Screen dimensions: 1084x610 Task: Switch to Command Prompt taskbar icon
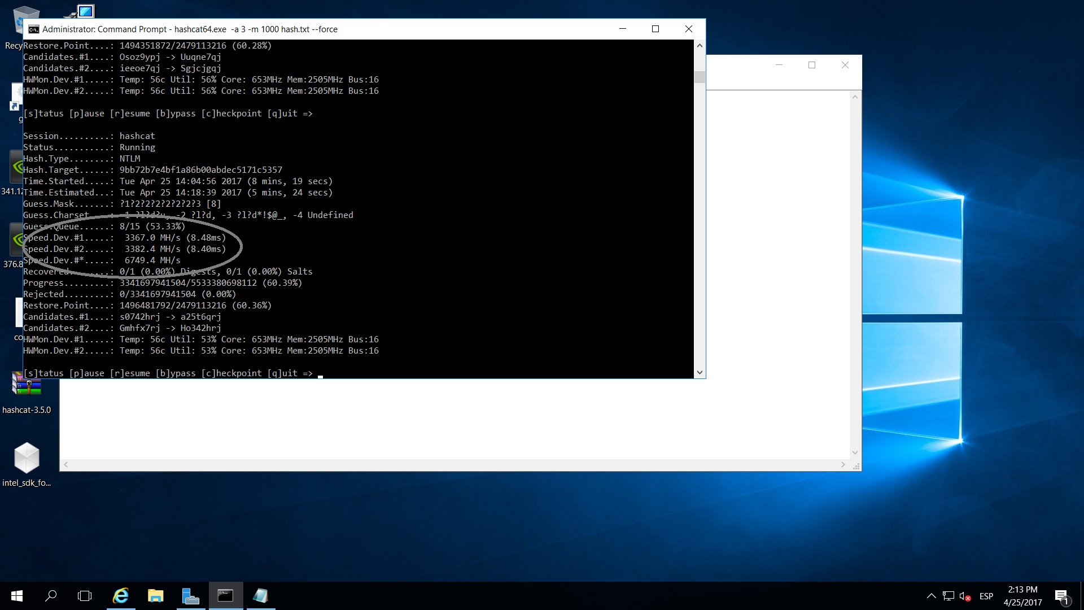(226, 596)
